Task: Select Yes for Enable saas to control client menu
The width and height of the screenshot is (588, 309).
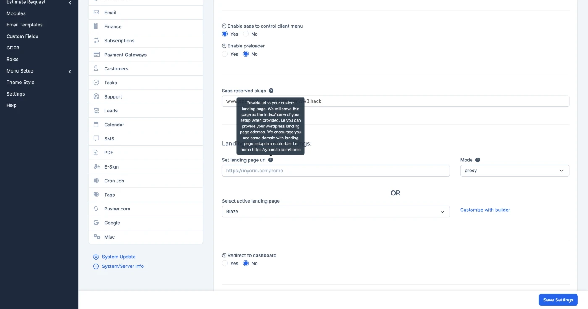Action: click(x=225, y=34)
